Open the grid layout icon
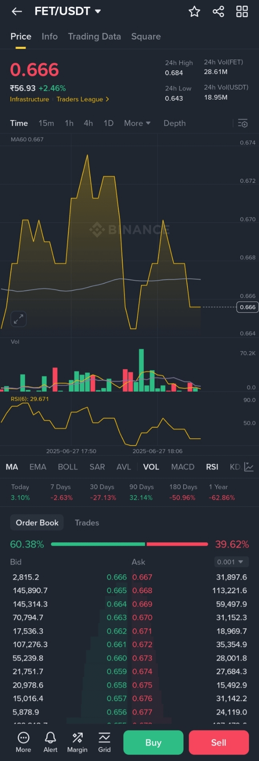Screen dimensions: 259x761 coord(242,12)
